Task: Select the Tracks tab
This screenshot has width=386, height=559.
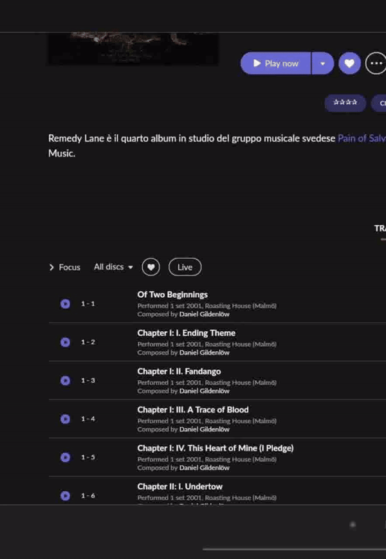Action: [x=380, y=228]
